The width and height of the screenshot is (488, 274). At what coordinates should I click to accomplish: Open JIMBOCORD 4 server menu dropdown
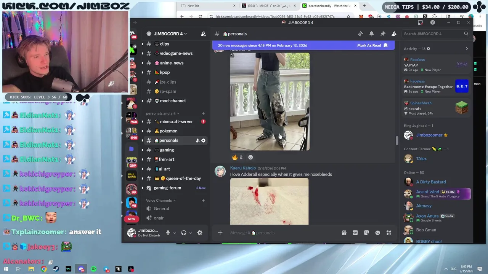coord(170,34)
